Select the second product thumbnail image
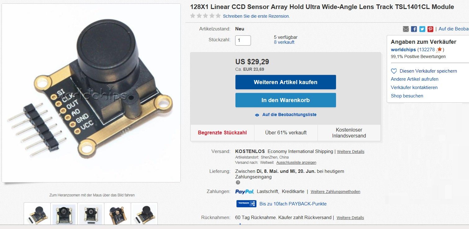The height and width of the screenshot is (229, 469). (x=64, y=214)
